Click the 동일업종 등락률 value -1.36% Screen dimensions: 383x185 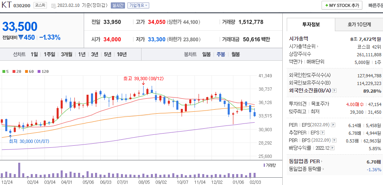pyautogui.click(x=374, y=169)
